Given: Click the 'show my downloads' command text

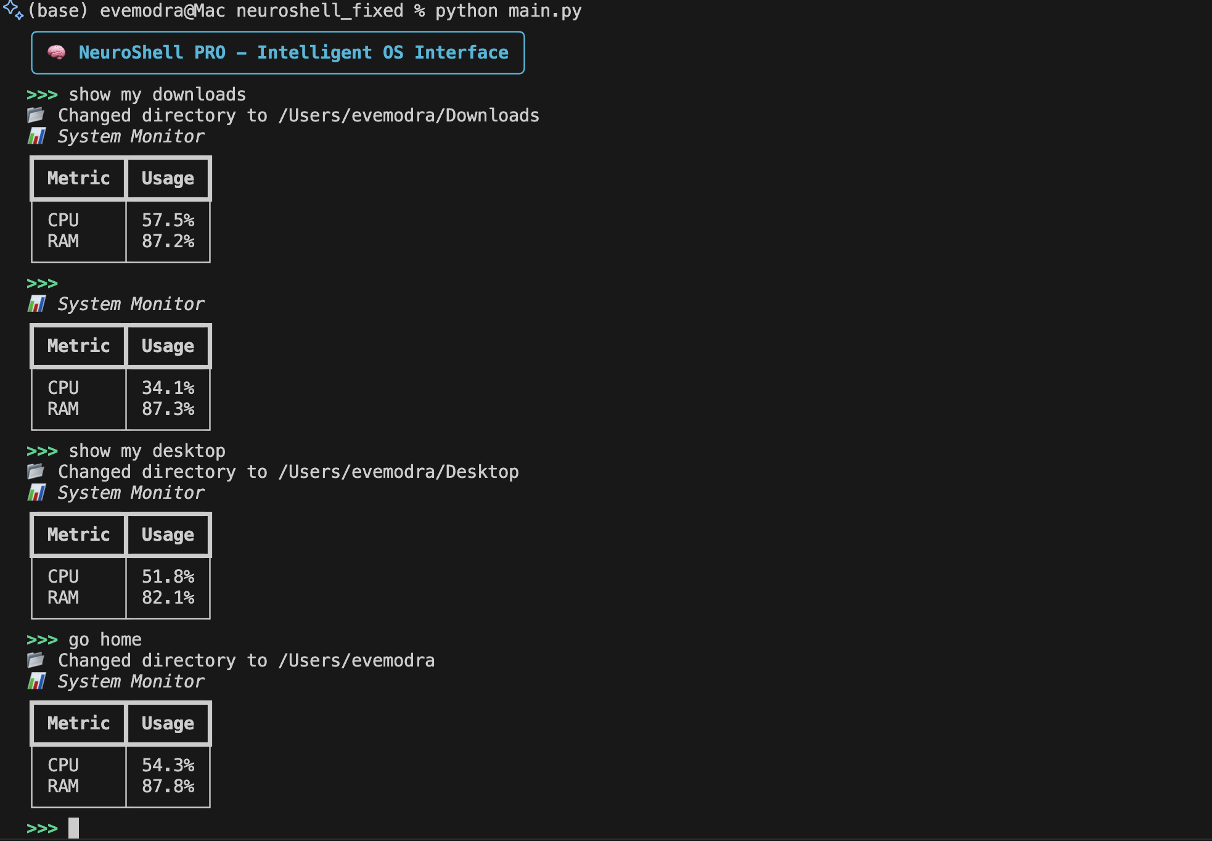Looking at the screenshot, I should tap(157, 94).
